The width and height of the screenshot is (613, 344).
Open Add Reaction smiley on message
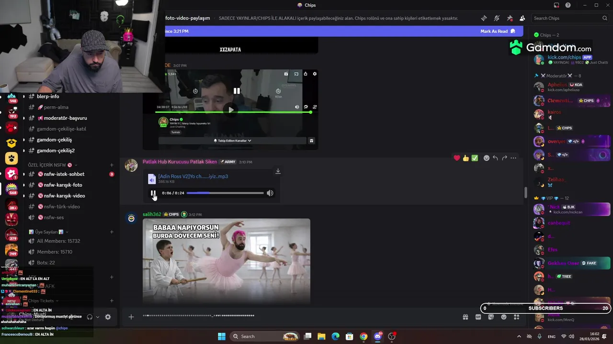pos(487,158)
